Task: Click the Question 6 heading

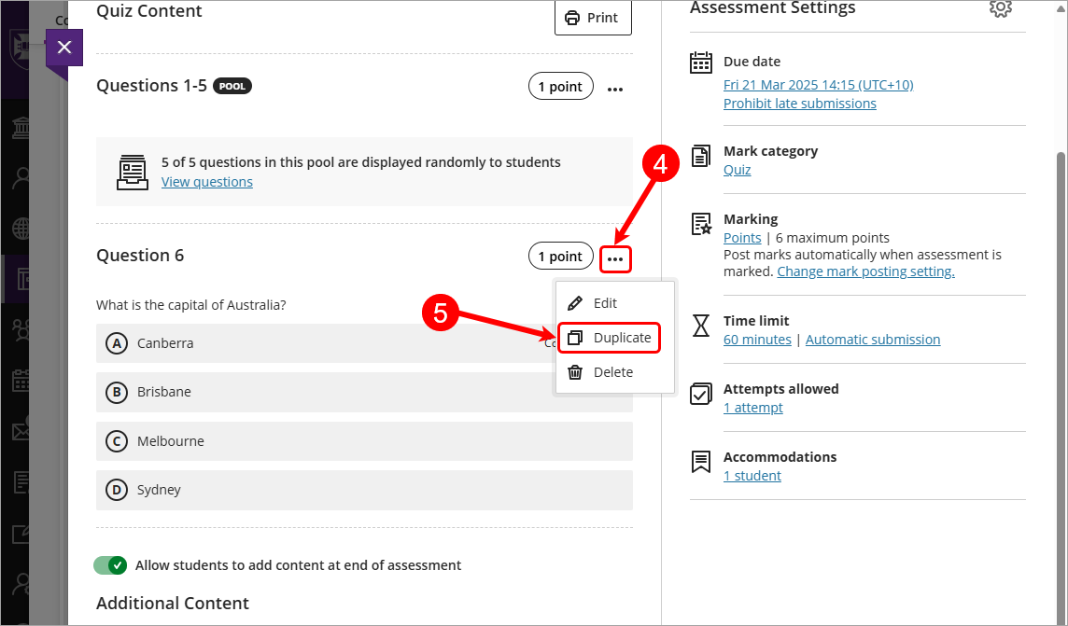Action: (x=140, y=256)
